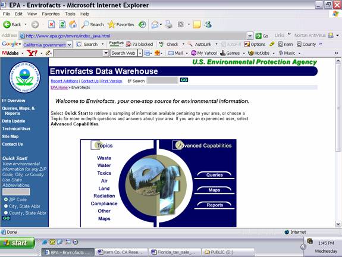This screenshot has width=342, height=257.
Task: Open the Edit menu
Action: [18, 14]
